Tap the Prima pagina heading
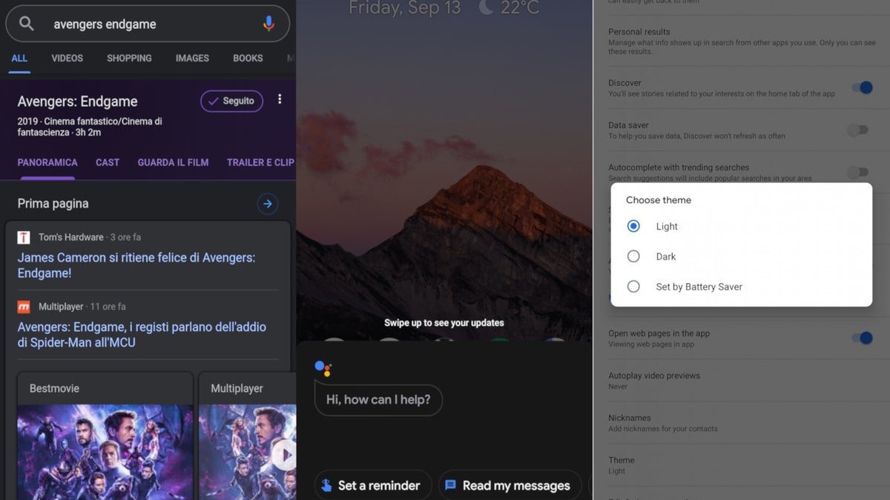Image resolution: width=890 pixels, height=500 pixels. tap(53, 204)
